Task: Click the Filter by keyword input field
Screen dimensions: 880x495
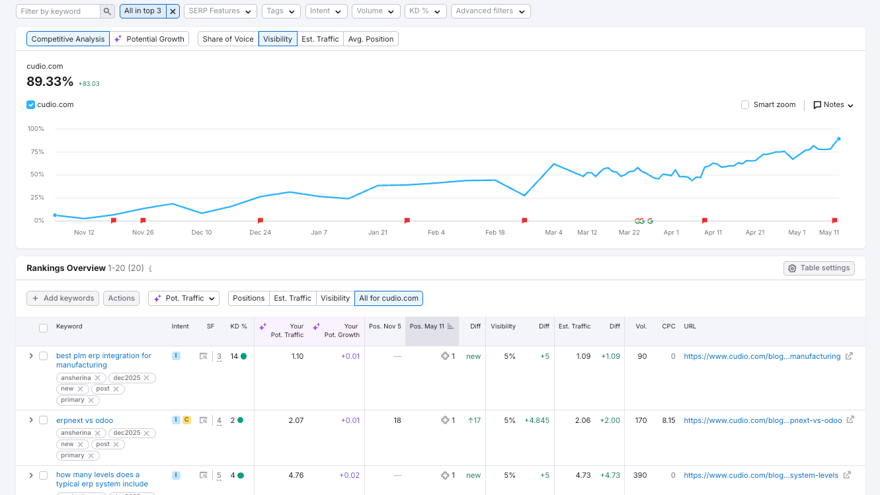Action: (58, 11)
